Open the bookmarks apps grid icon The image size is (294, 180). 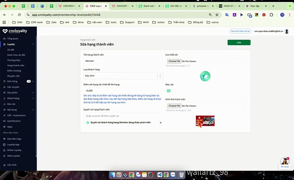(x=4, y=22)
